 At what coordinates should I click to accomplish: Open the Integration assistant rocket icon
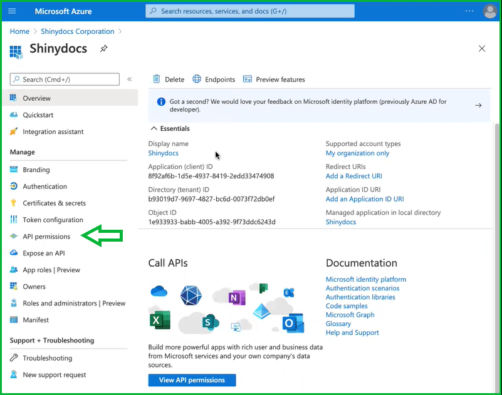pyautogui.click(x=14, y=131)
